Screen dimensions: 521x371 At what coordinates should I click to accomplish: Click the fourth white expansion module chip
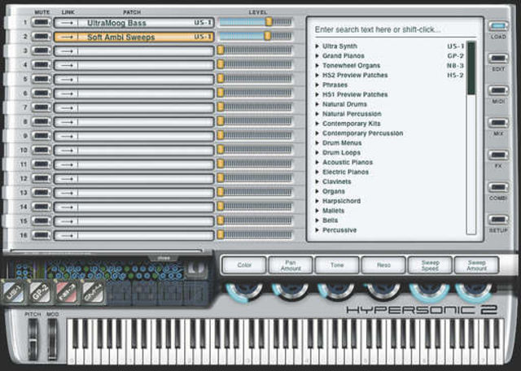click(93, 292)
